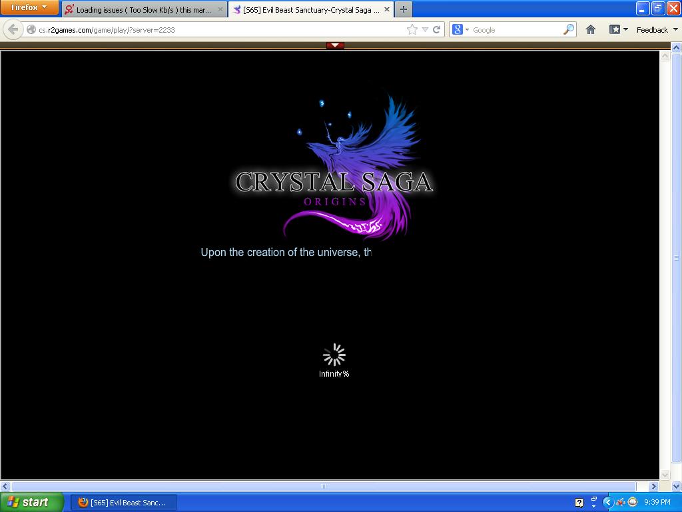Show the URL history dropdown arrow
Image resolution: width=682 pixels, height=512 pixels.
click(x=425, y=29)
